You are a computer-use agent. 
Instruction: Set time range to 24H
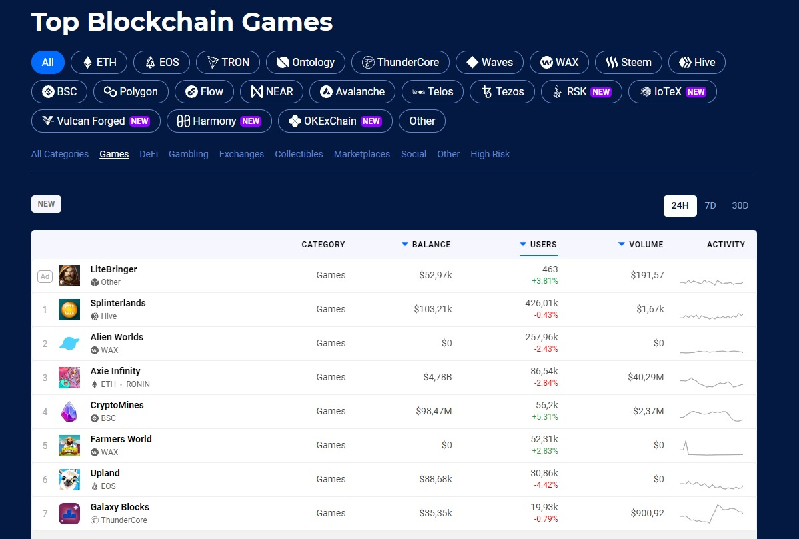pyautogui.click(x=680, y=206)
